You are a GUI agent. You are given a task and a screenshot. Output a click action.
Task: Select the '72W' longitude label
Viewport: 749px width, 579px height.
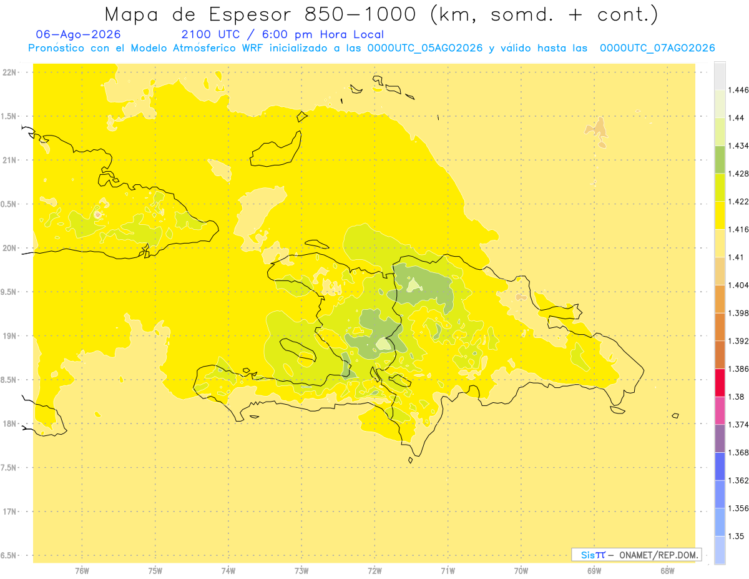point(374,570)
